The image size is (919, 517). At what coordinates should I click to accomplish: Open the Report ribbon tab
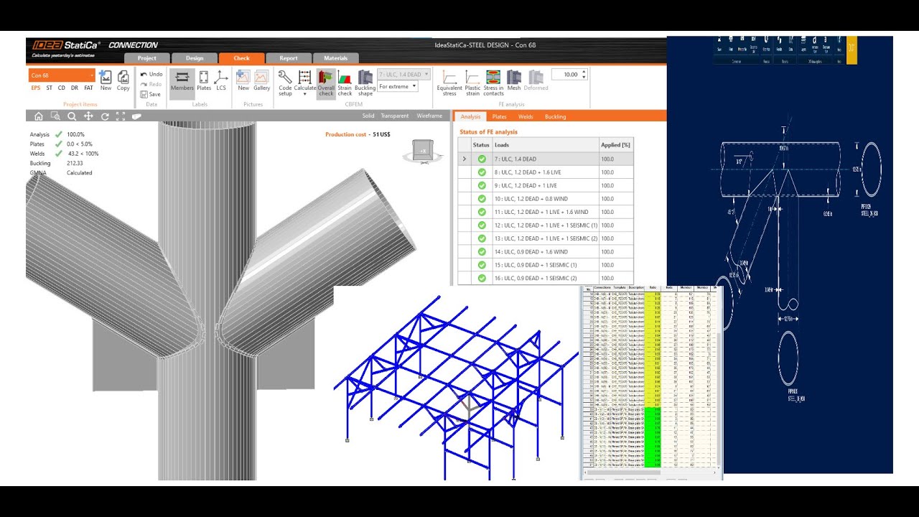pos(289,58)
